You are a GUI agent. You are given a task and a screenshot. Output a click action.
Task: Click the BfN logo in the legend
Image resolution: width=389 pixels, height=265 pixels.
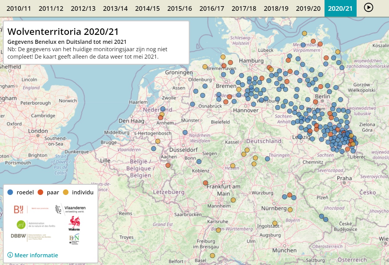[x=74, y=239]
